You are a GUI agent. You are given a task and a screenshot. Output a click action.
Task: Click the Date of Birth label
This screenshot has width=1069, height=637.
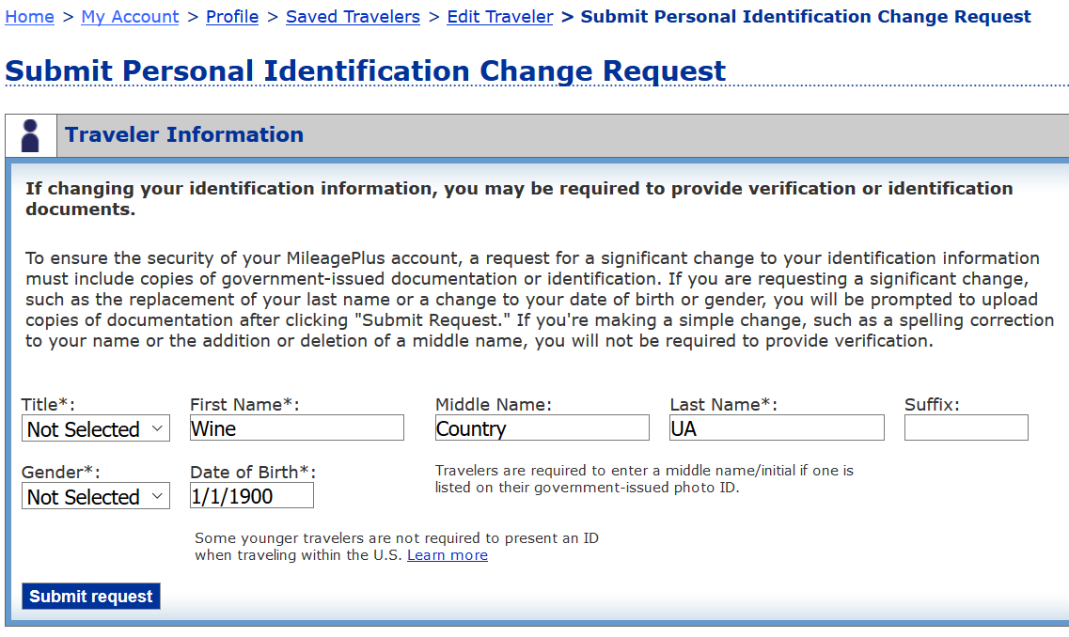253,473
